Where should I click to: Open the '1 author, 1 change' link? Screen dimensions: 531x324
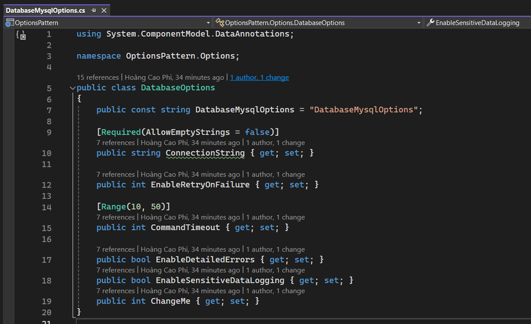click(259, 77)
